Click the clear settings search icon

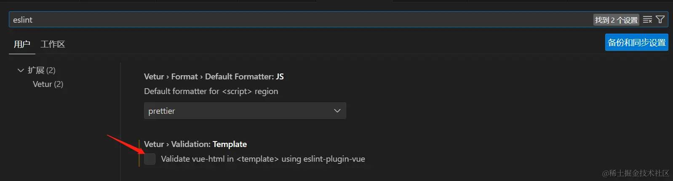tap(647, 20)
